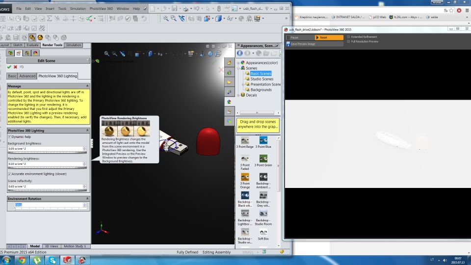Collapse the Environment Rotation section
Viewport: 471px width, 265px height.
point(87,199)
